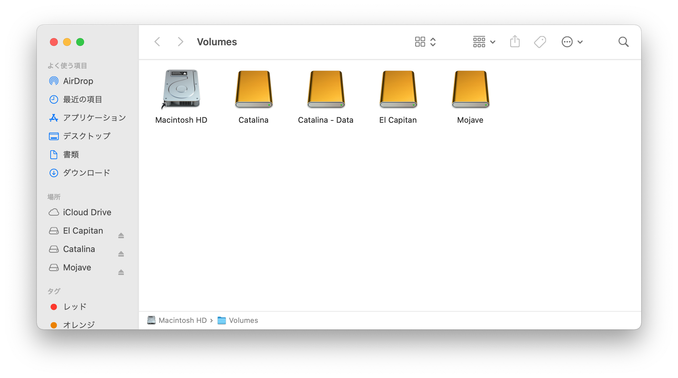Image resolution: width=678 pixels, height=378 pixels.
Task: Eject the Mojave volume in sidebar
Action: 121,272
